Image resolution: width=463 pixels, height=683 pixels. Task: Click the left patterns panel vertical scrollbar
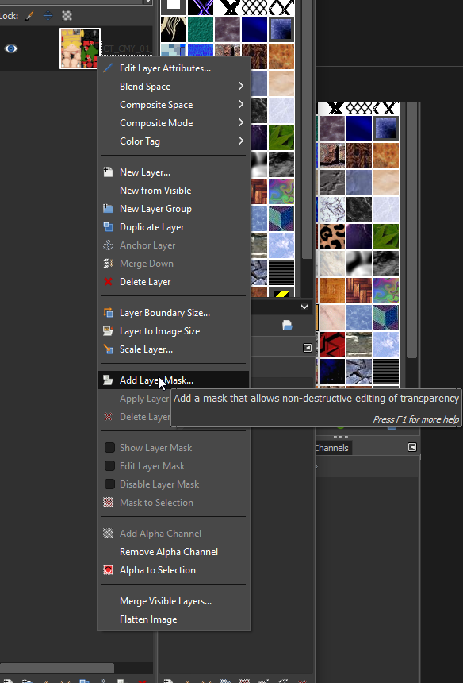[x=308, y=131]
